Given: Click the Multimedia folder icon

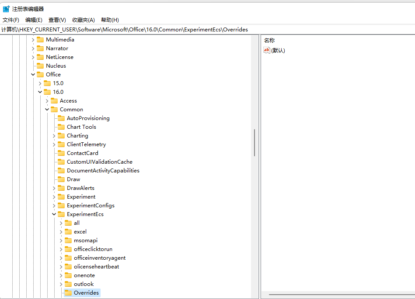Looking at the screenshot, I should tap(40, 40).
